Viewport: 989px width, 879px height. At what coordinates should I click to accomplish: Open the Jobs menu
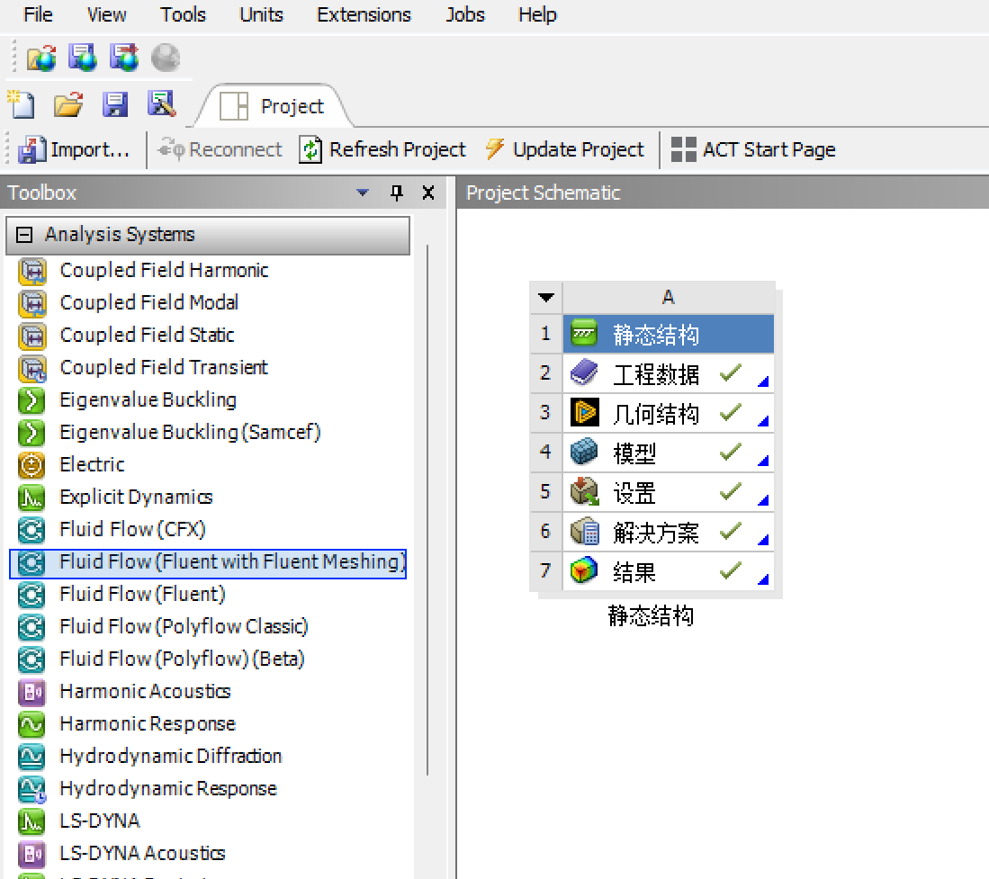pyautogui.click(x=465, y=14)
